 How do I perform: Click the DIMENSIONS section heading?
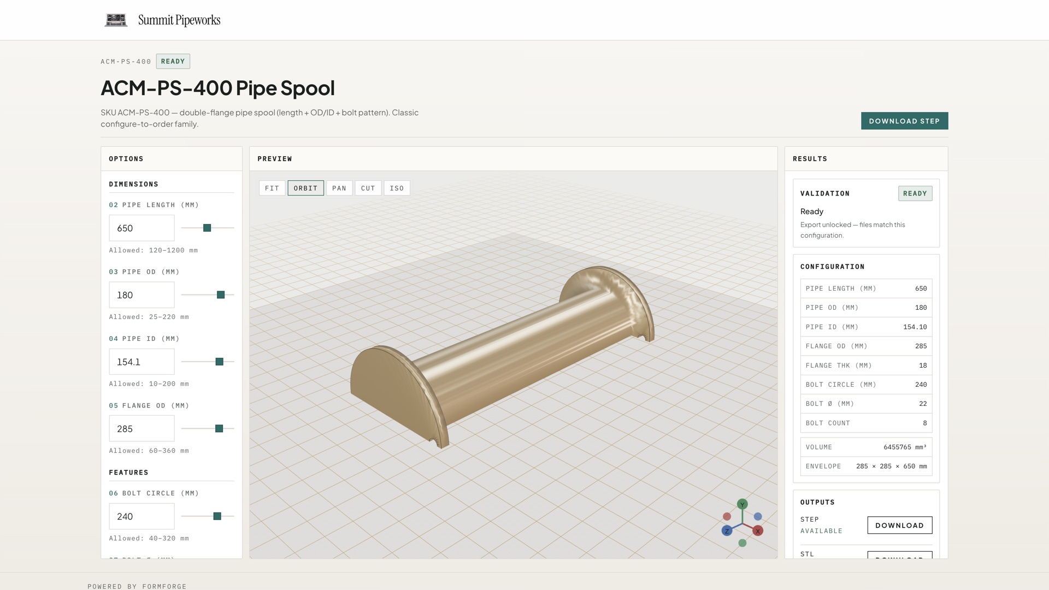(133, 184)
